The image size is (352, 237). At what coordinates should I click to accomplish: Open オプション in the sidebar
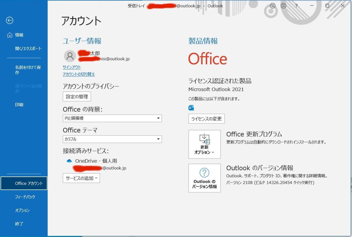click(22, 210)
